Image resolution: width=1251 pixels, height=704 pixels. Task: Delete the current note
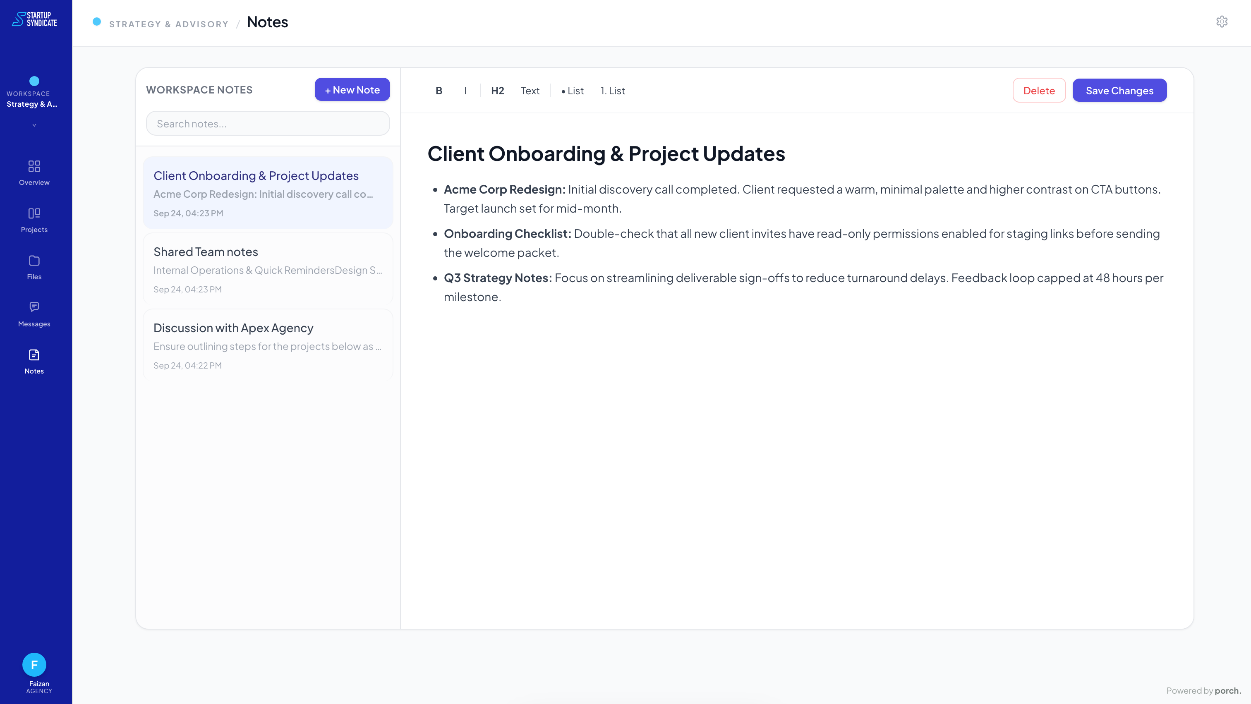point(1039,90)
